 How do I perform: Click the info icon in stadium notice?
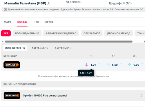tap(5, 10)
